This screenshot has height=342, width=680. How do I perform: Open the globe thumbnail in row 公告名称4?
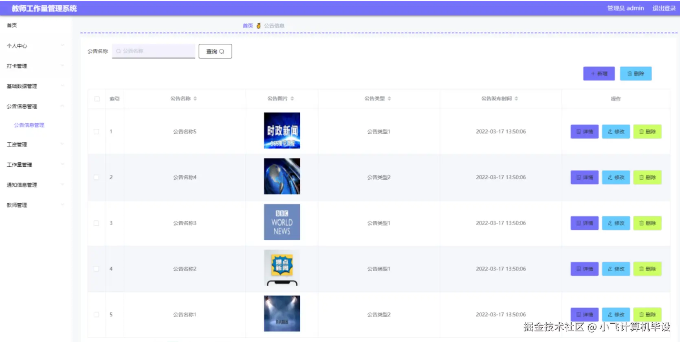pos(282,176)
